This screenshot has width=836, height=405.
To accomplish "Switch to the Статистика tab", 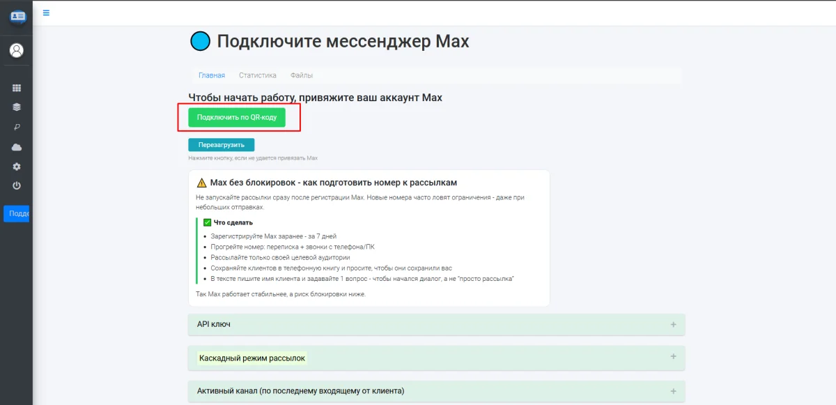I will tap(258, 75).
